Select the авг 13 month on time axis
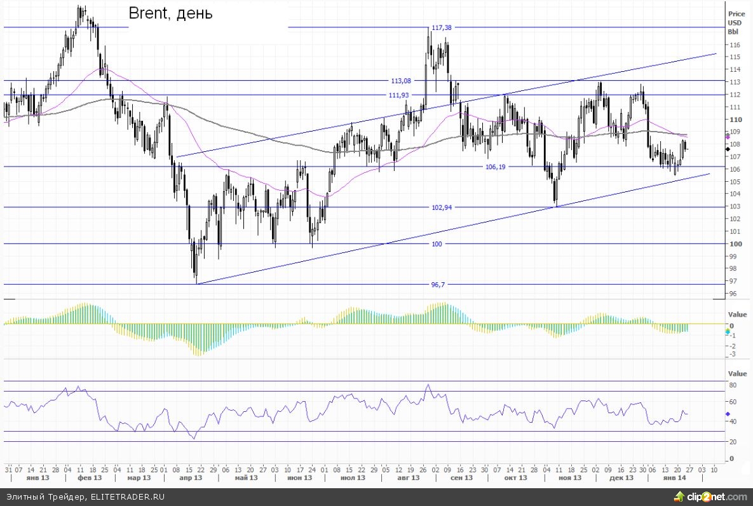This screenshot has height=506, width=753. pos(409,477)
